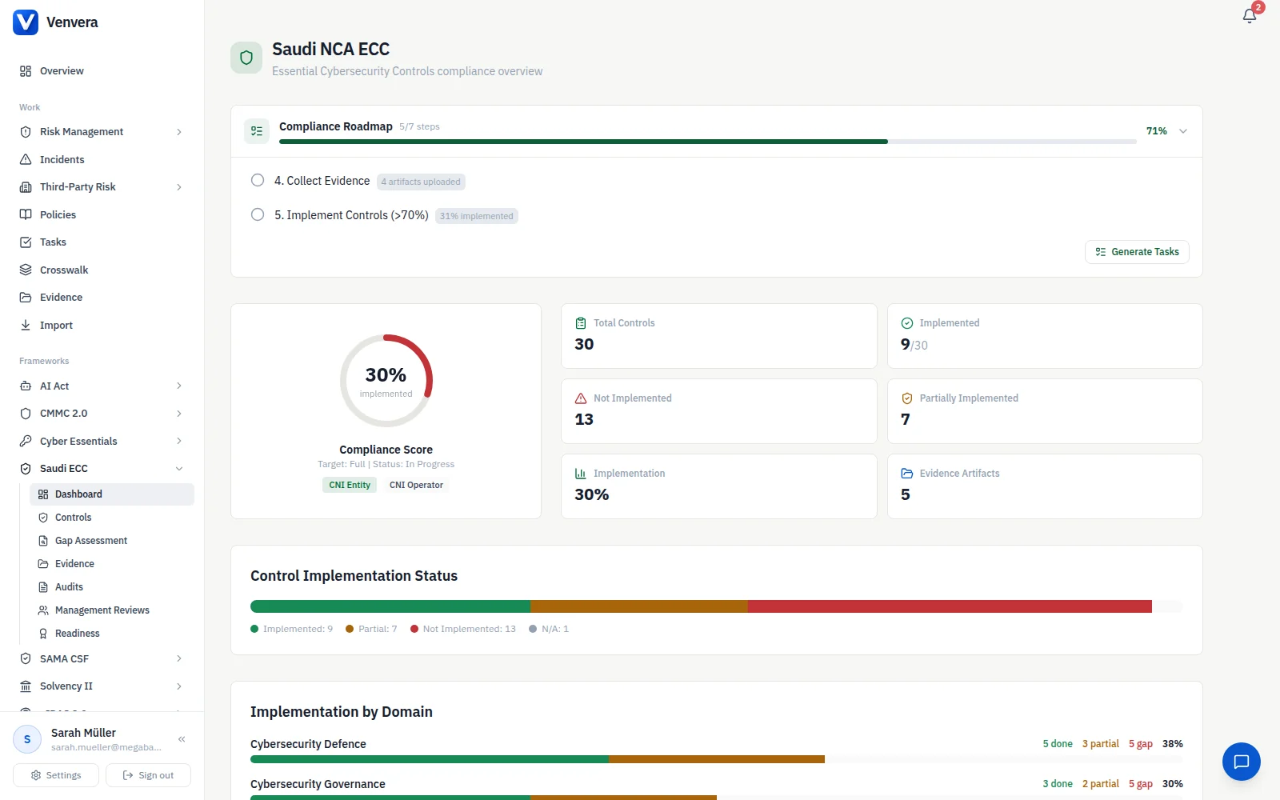1280x800 pixels.
Task: Click the SAMA CSF shield icon
Action: (26, 659)
